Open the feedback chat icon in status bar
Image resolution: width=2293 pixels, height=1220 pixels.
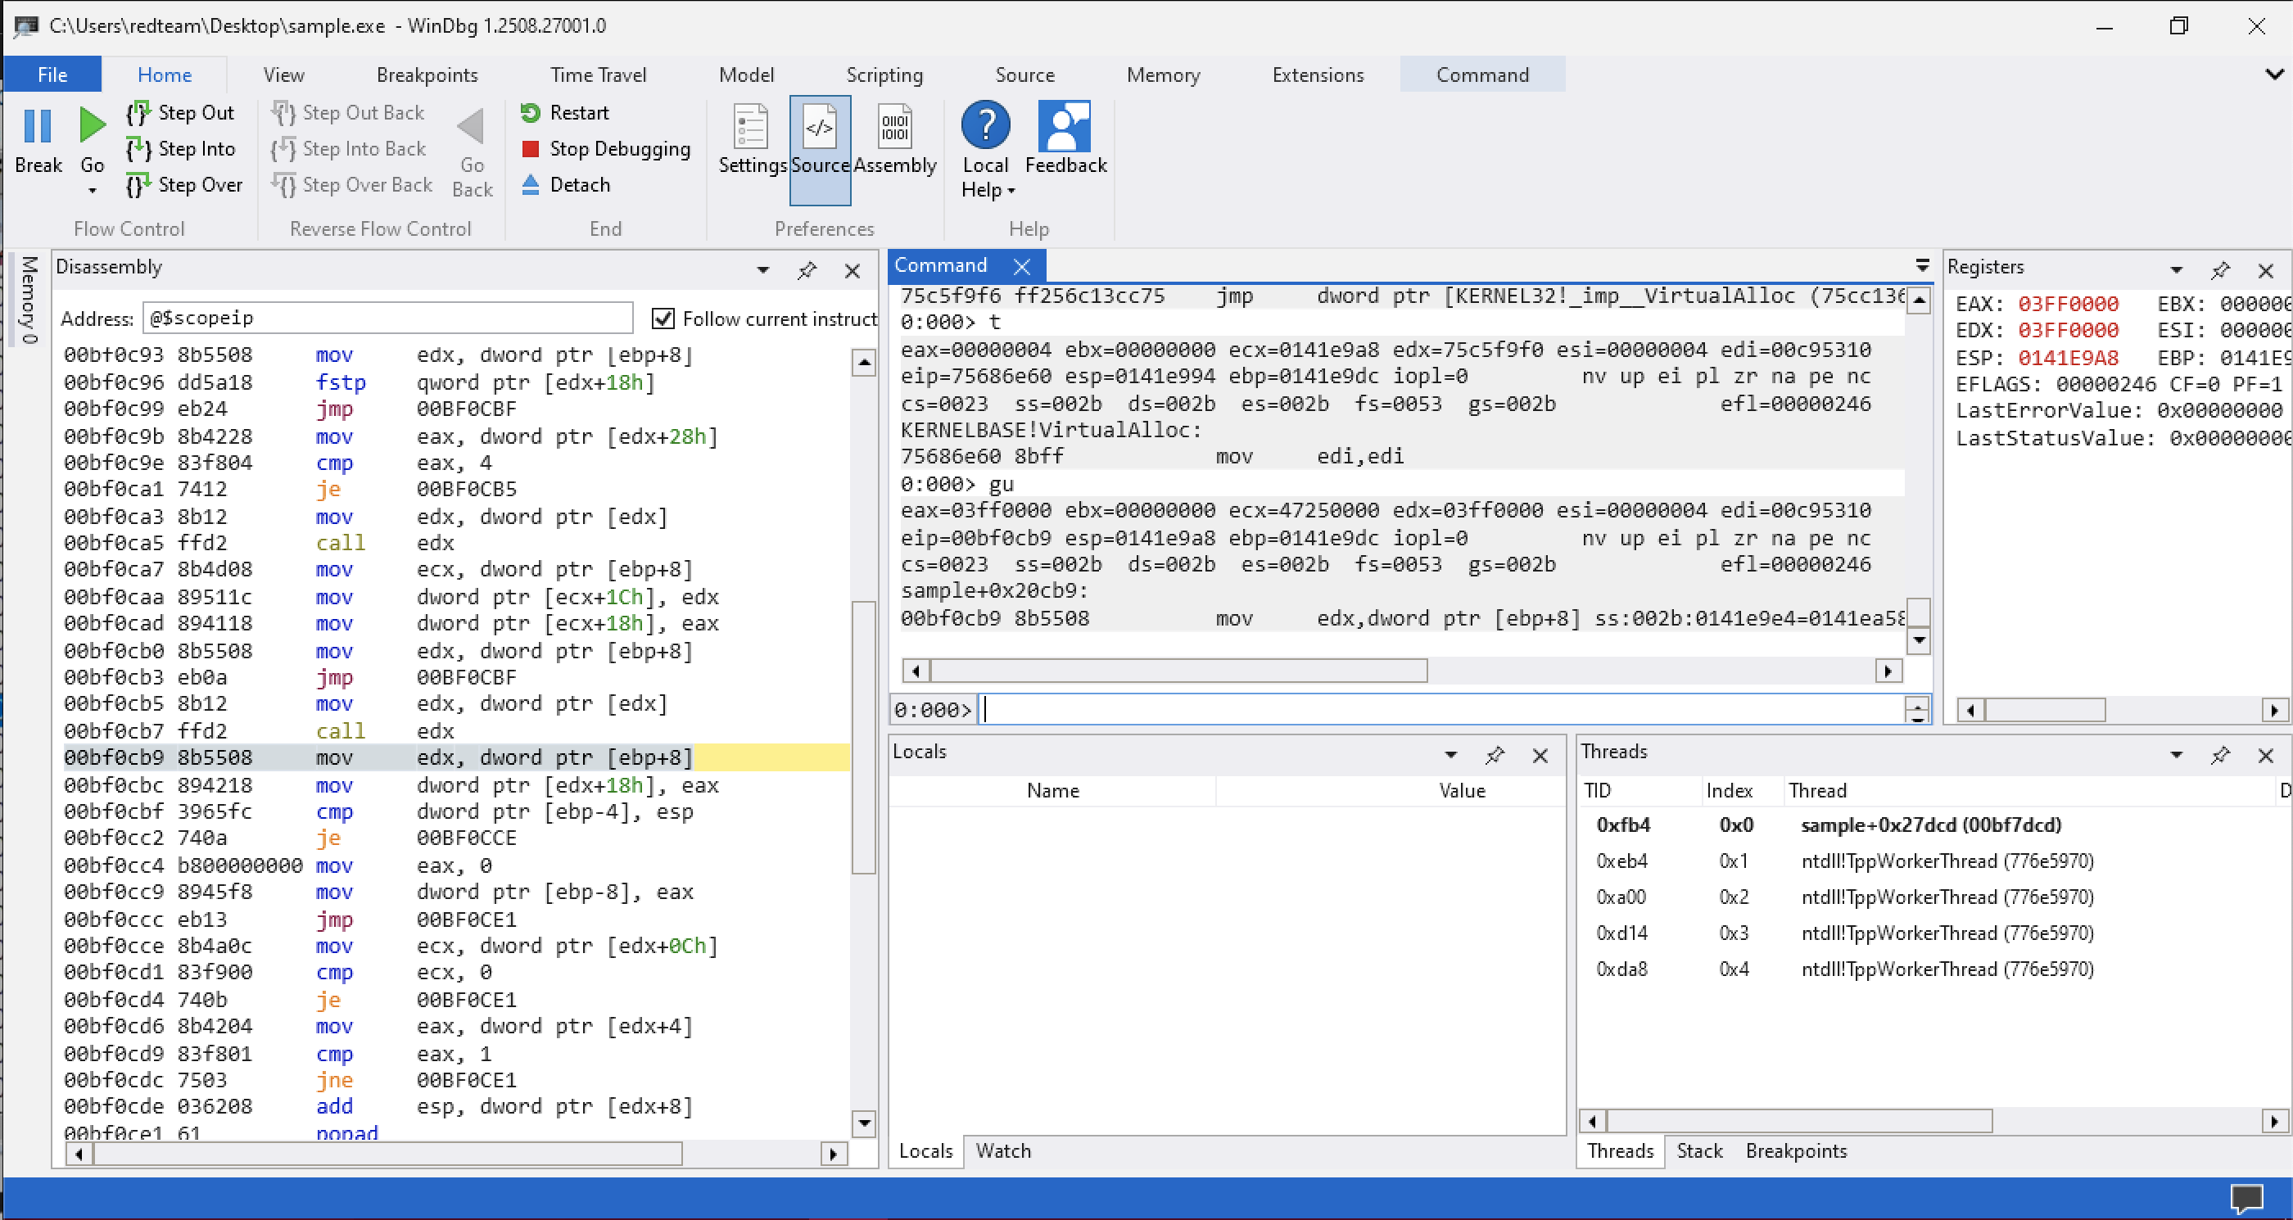point(2246,1198)
